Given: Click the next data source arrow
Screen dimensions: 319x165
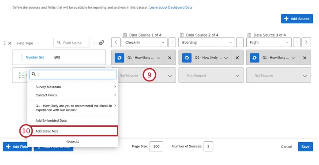Looking at the screenshot, I should click(x=306, y=42).
